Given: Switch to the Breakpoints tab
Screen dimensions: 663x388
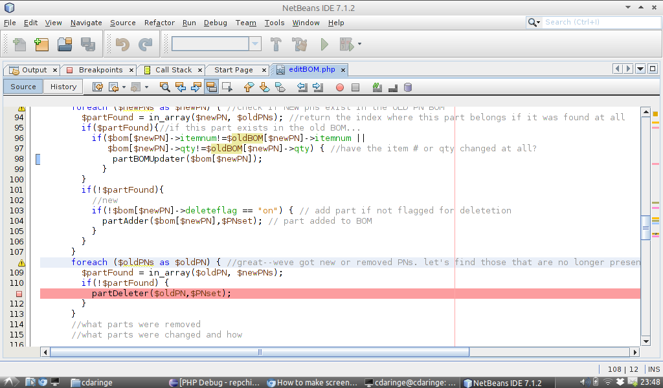Looking at the screenshot, I should [100, 70].
